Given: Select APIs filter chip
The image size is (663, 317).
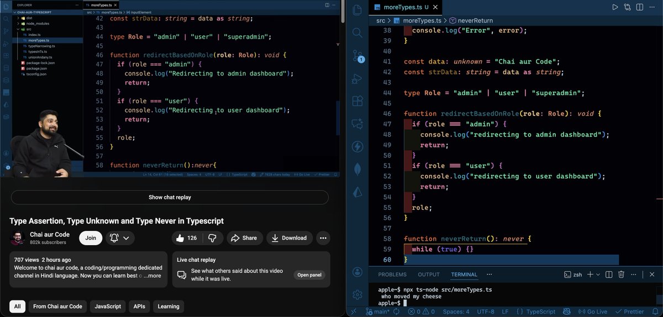Looking at the screenshot, I should 139,307.
